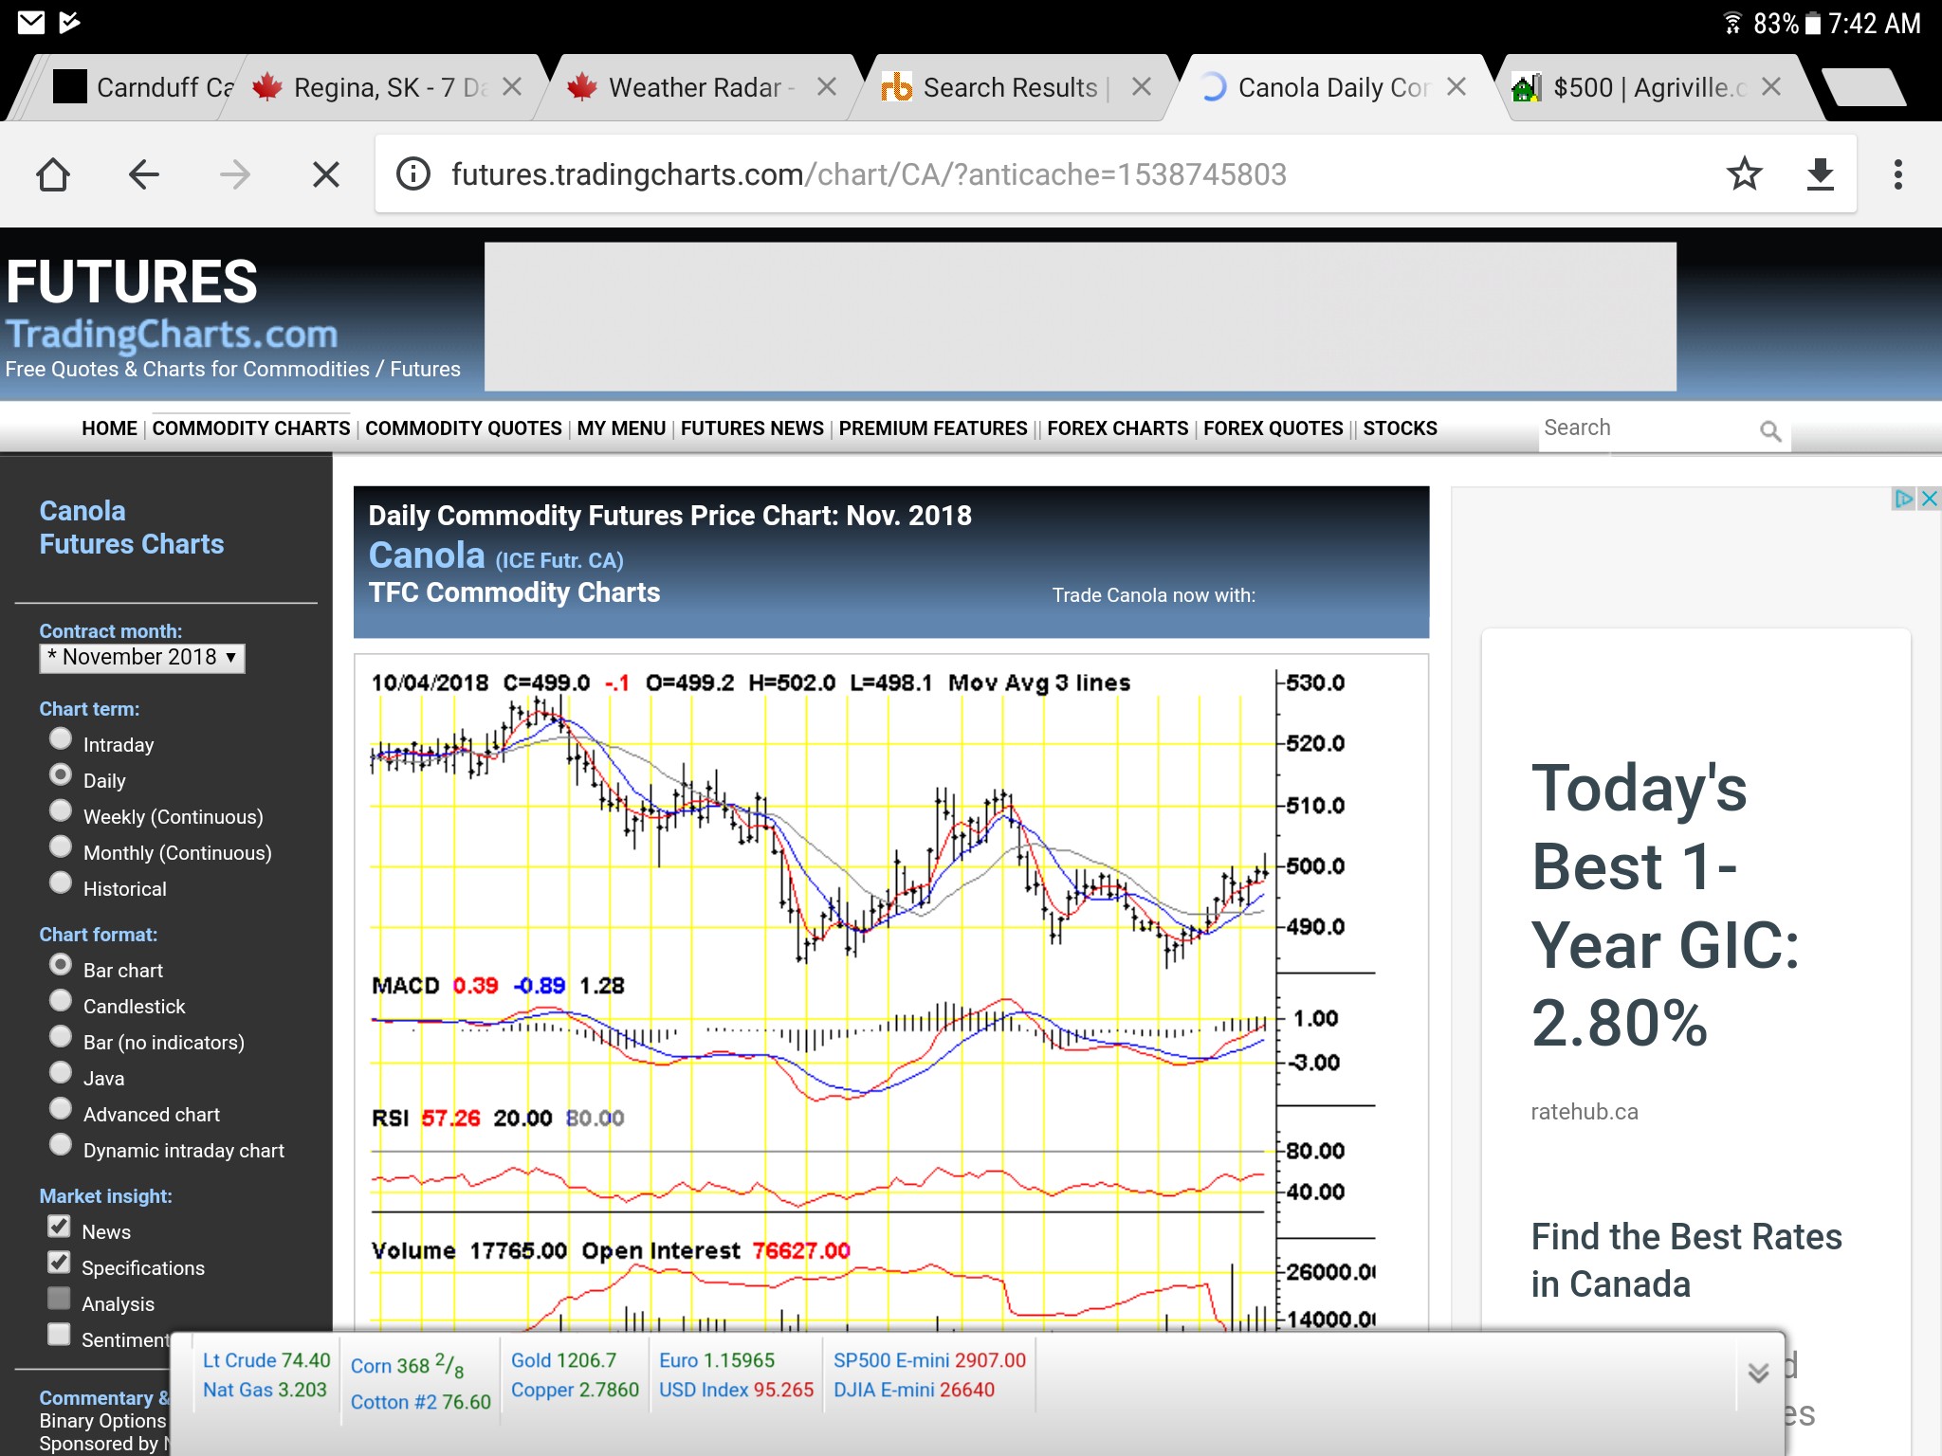The width and height of the screenshot is (1942, 1456).
Task: Select Java chart format
Action: (61, 1072)
